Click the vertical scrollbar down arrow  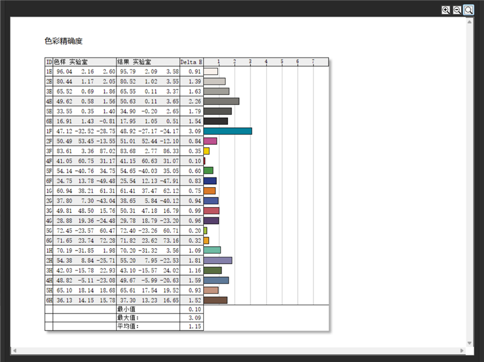point(469,343)
